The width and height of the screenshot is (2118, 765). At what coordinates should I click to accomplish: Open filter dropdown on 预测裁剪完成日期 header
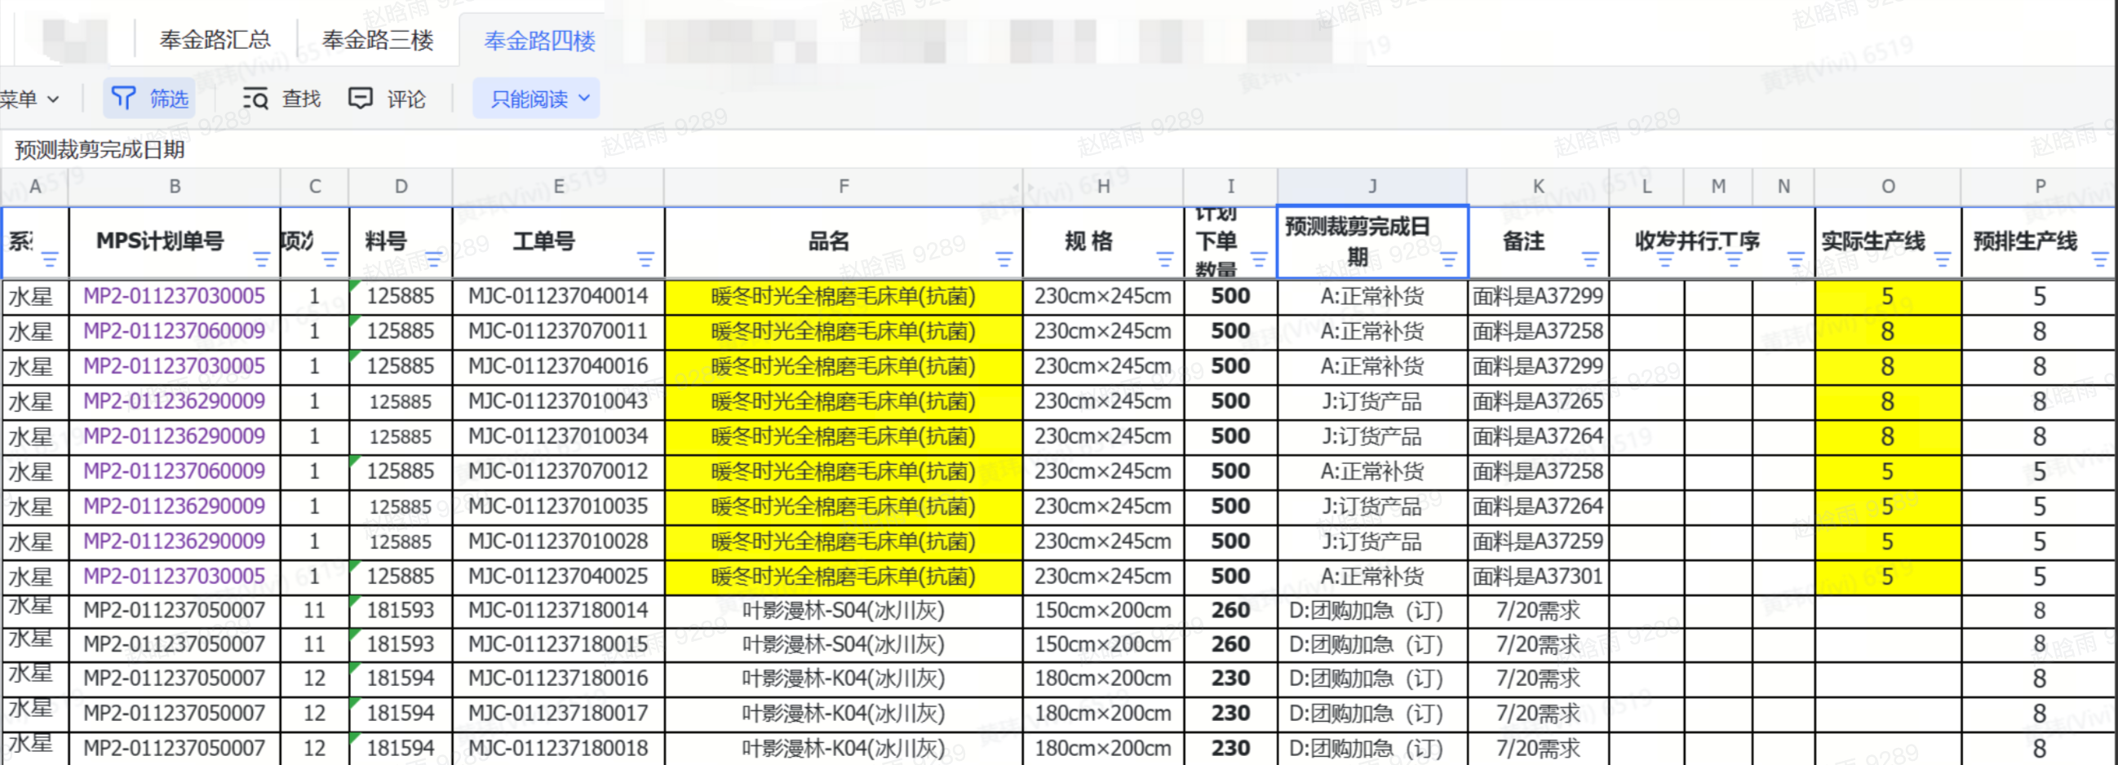[1449, 260]
